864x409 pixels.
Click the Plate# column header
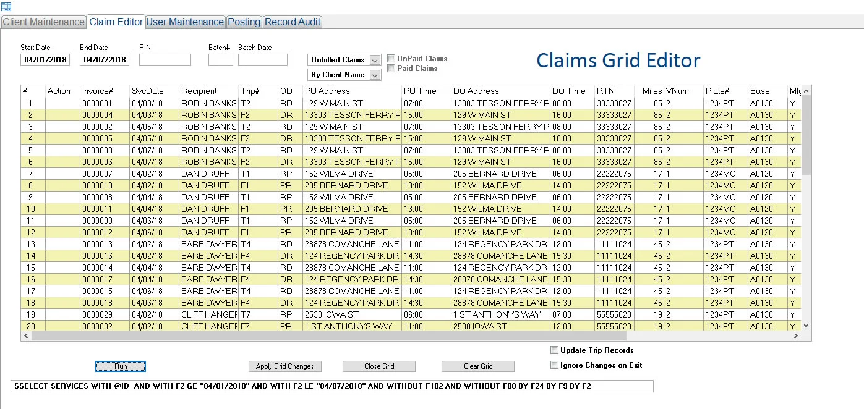point(725,91)
